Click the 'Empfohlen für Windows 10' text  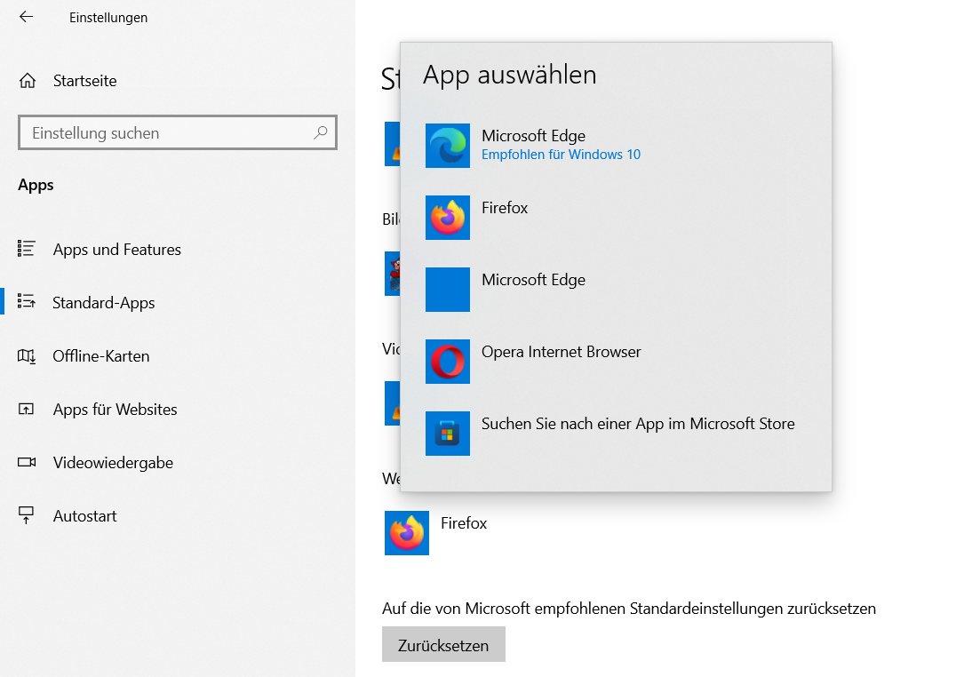(561, 155)
